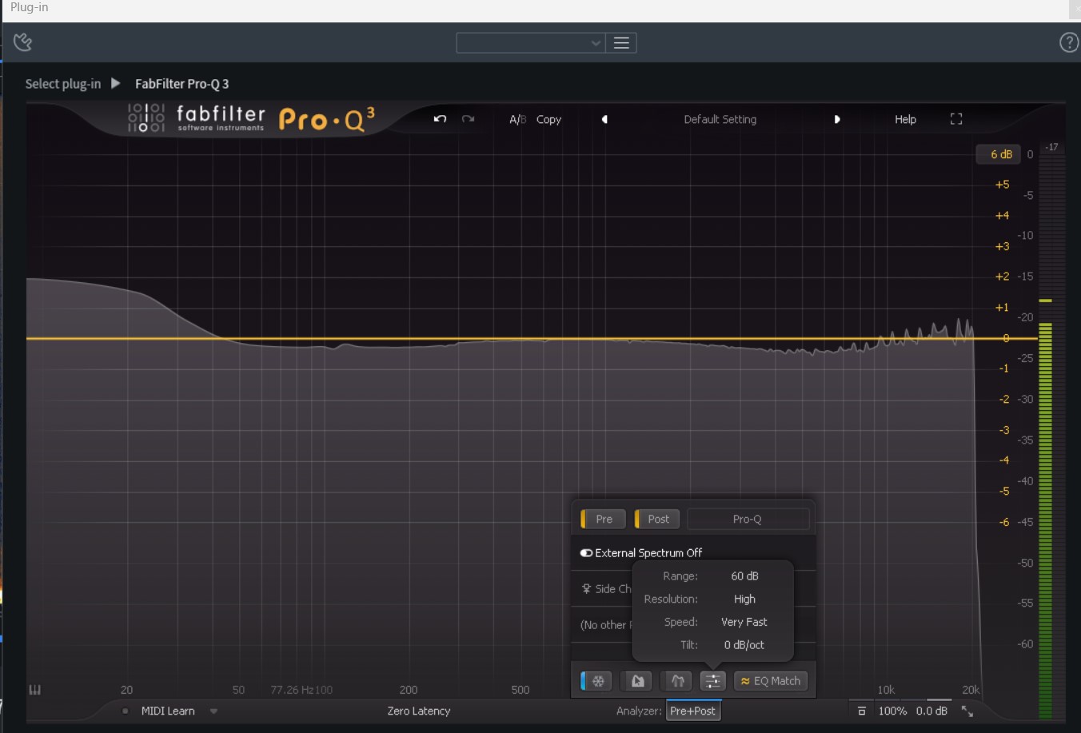Change the analyzer Speed value Very Fast
The width and height of the screenshot is (1081, 733).
click(744, 622)
